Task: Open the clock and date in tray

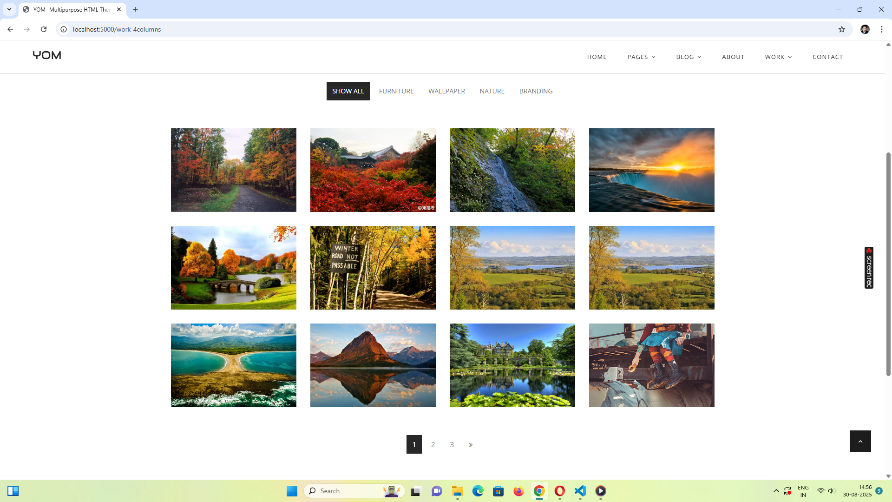Action: pyautogui.click(x=857, y=491)
